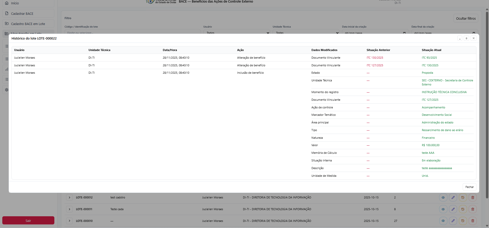Expand the LOTE-000010 row chevron
The width and height of the screenshot is (489, 228).
(x=69, y=221)
